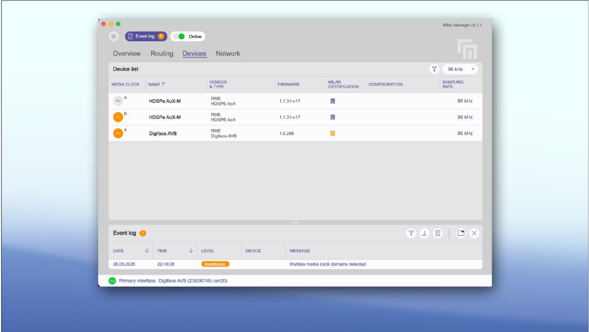Download the event log
Viewport: 589px width, 332px height.
pos(425,233)
